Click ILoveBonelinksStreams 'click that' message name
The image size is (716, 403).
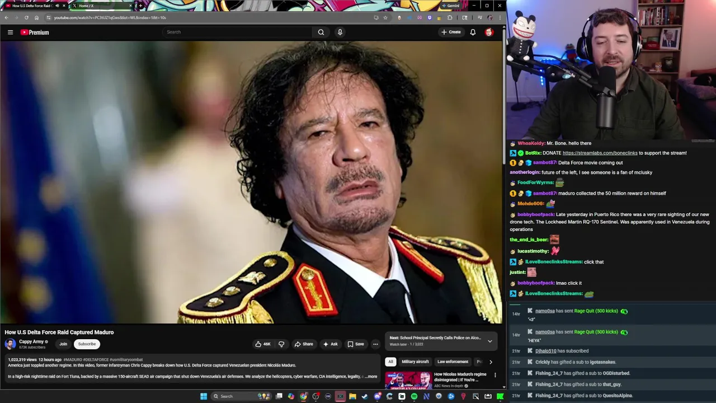pyautogui.click(x=554, y=262)
